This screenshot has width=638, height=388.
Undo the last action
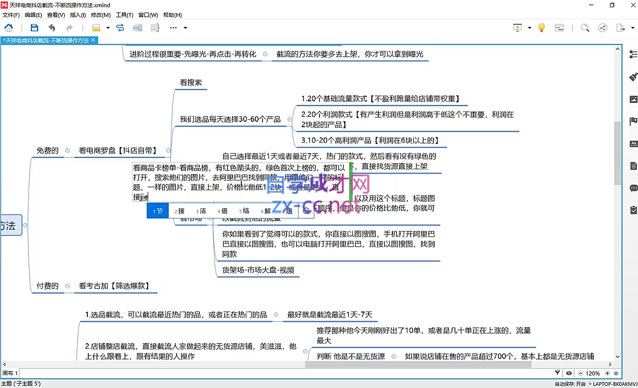point(52,27)
